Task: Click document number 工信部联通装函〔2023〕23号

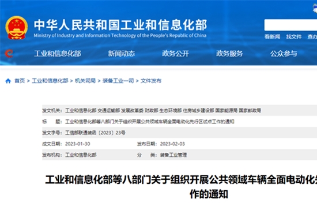Action: click(x=95, y=133)
